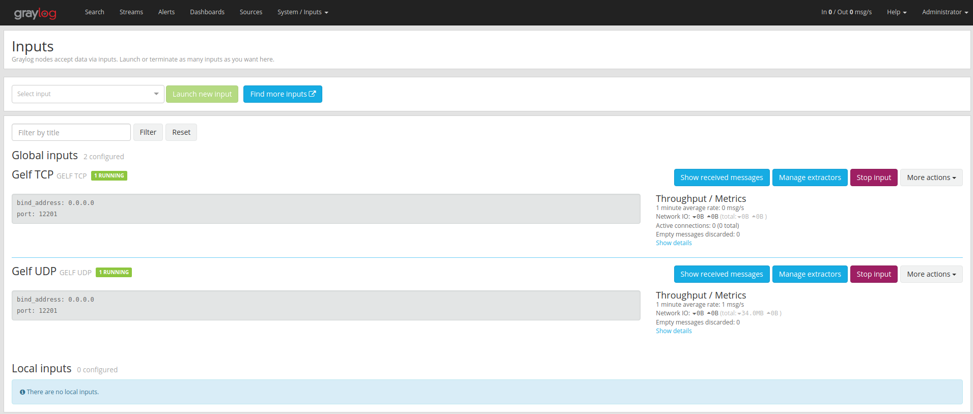Click the Gelf UDP input title
The image size is (973, 414).
click(x=34, y=271)
